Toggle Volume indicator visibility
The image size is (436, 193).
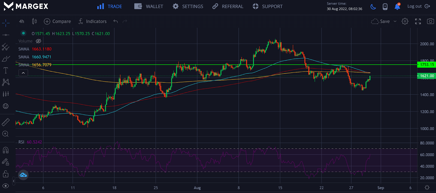38,41
